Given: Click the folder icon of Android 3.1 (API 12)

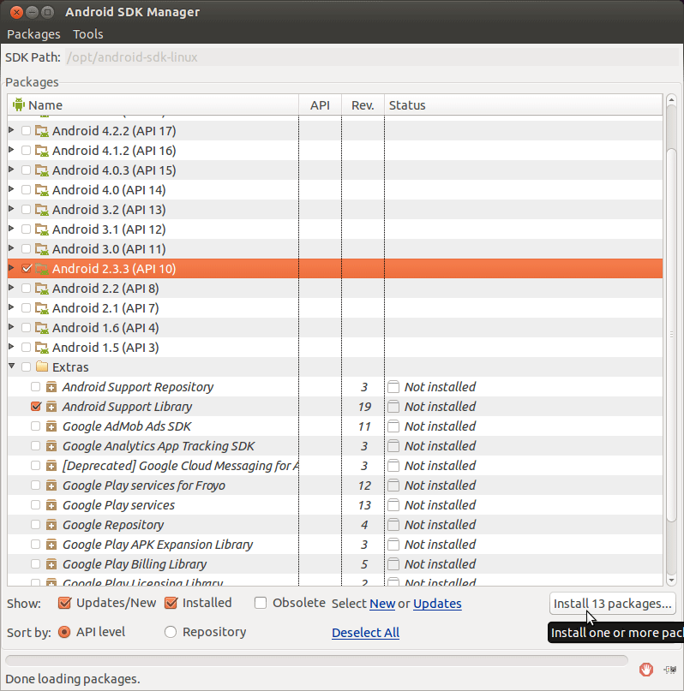Looking at the screenshot, I should pyautogui.click(x=42, y=229).
